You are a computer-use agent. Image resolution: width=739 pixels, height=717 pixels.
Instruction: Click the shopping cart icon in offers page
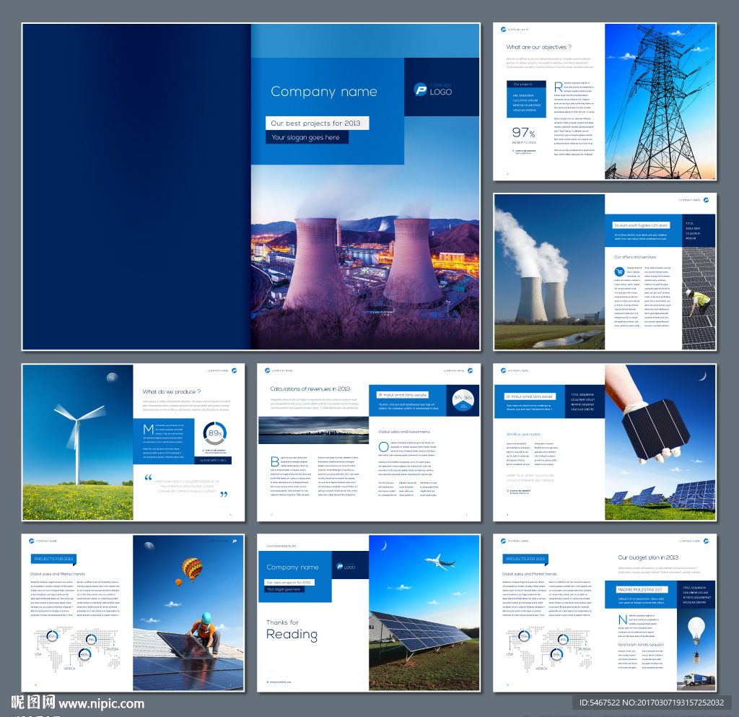(619, 271)
